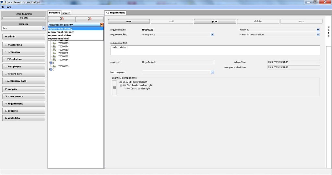Image resolution: width=332 pixels, height=175 pixels.
Task: Click the printer icon beside requirement 70000083
Action: (x=54, y=66)
